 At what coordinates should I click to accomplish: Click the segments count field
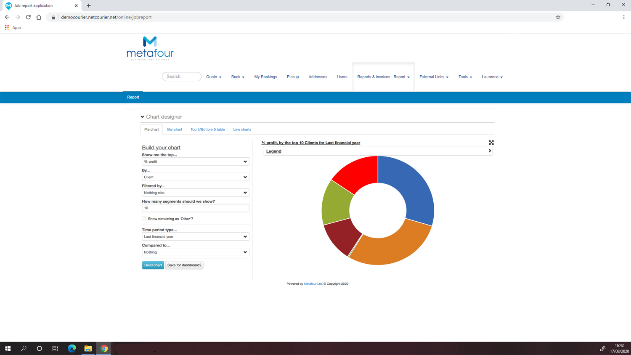pos(196,208)
